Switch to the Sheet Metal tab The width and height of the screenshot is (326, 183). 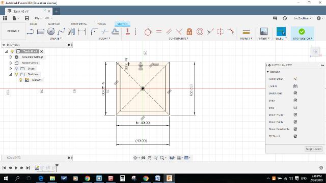point(78,24)
